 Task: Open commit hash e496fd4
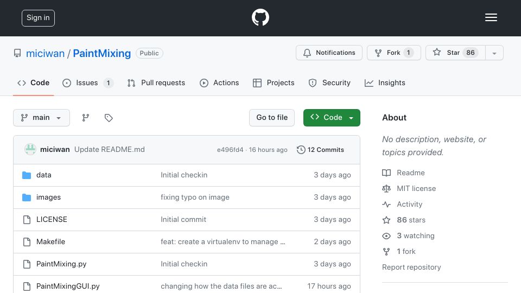[230, 150]
